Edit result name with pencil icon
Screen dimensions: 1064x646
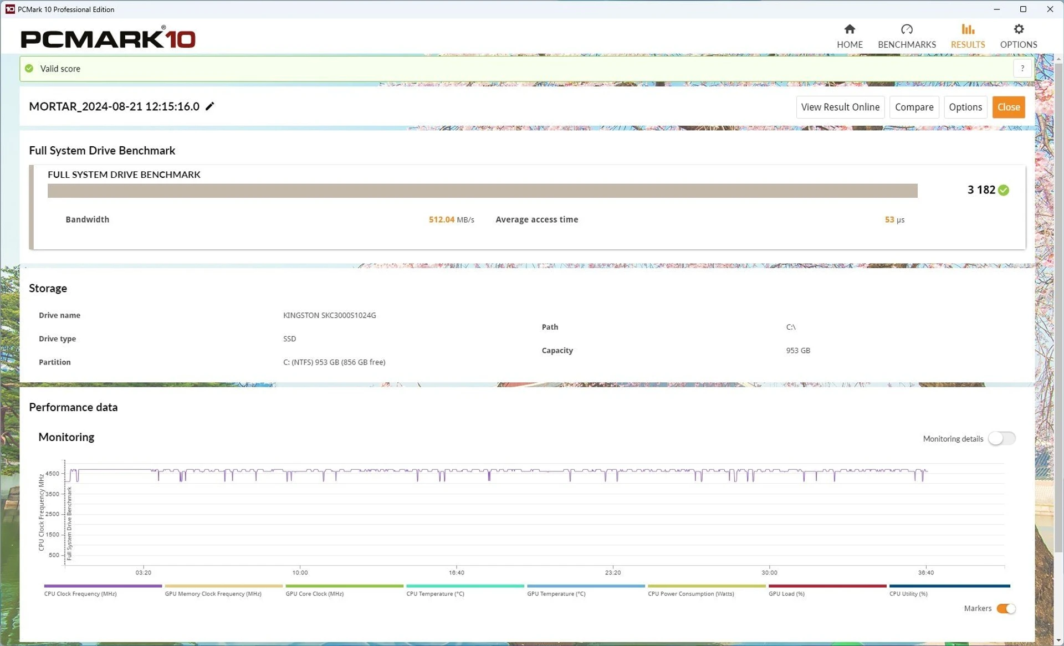click(209, 106)
